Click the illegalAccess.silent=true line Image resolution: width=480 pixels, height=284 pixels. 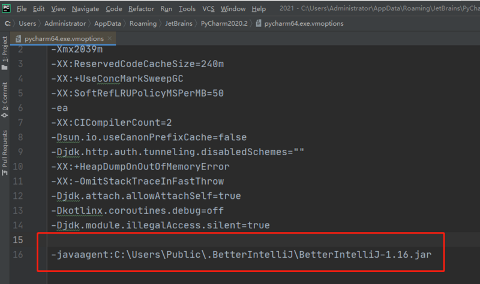coord(160,225)
